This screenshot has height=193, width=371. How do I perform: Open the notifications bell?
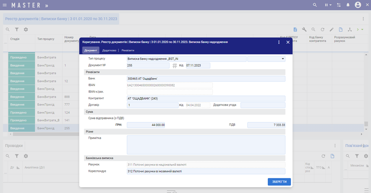[348, 5]
